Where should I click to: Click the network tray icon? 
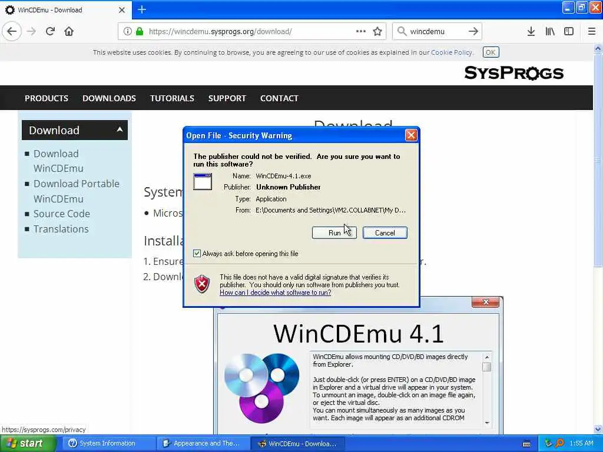click(548, 443)
